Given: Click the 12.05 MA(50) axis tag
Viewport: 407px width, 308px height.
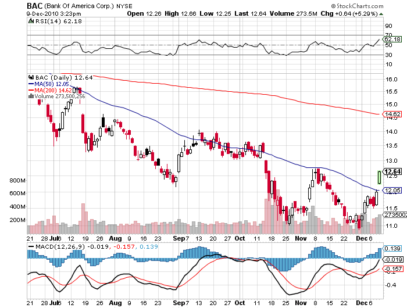Looking at the screenshot, I should 392,191.
